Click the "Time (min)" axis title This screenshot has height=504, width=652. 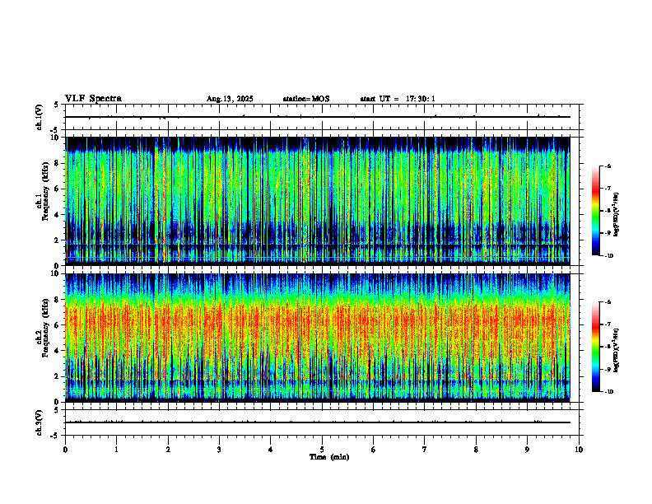pos(329,457)
